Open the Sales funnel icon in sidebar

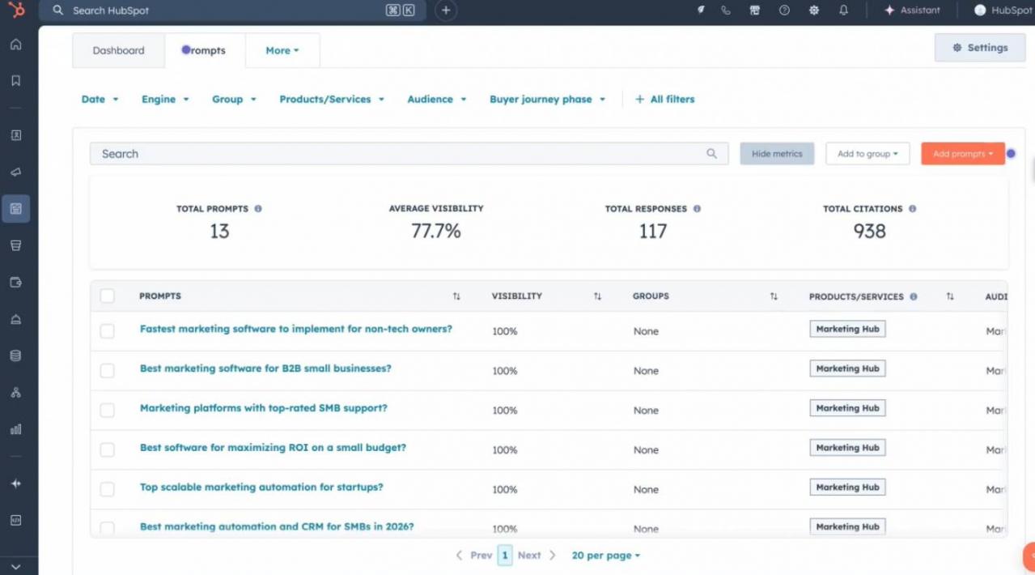15,245
